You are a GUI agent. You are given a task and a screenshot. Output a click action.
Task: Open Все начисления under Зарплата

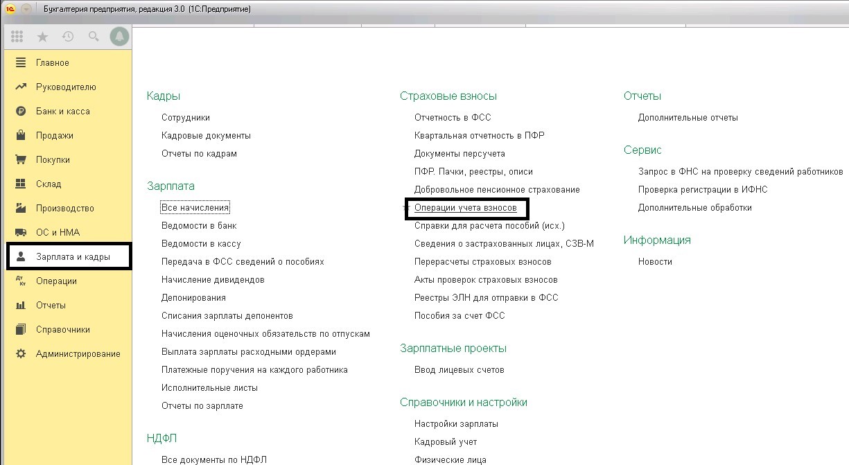pyautogui.click(x=195, y=208)
